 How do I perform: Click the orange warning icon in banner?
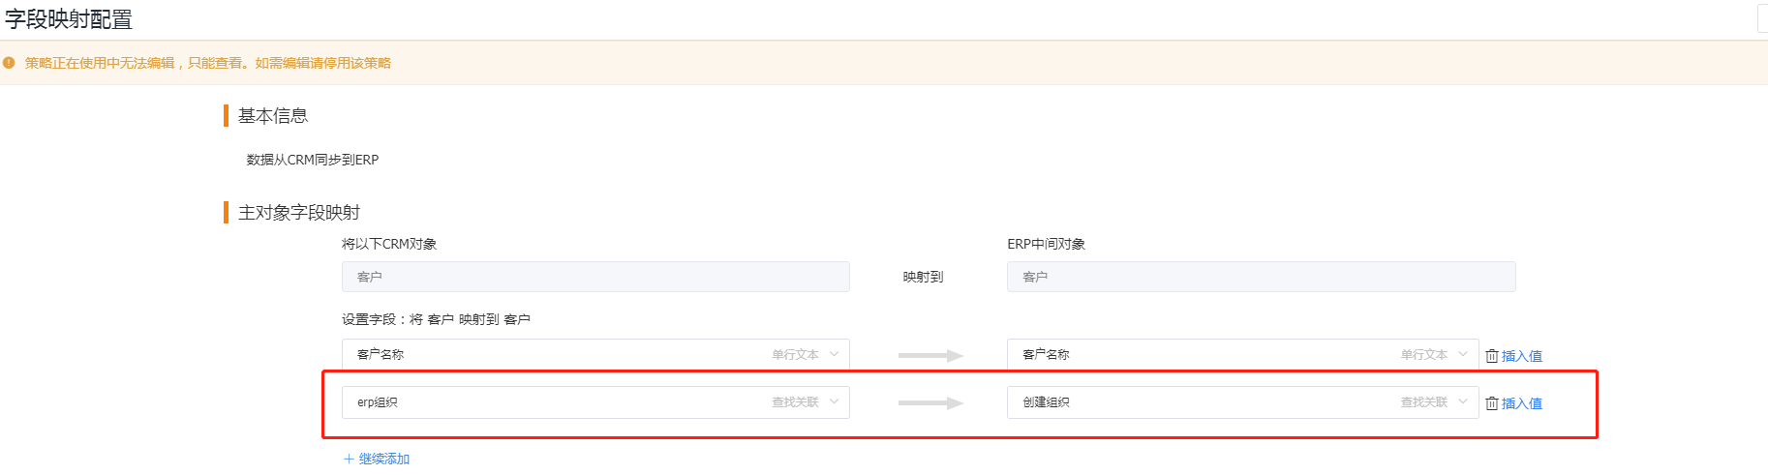pyautogui.click(x=9, y=63)
